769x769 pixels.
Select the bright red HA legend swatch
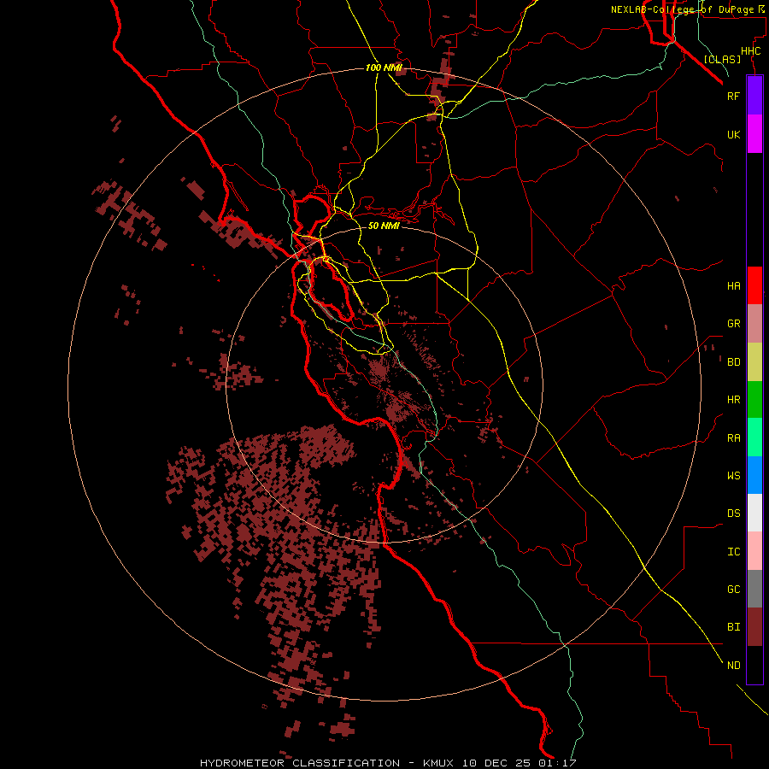pos(754,285)
